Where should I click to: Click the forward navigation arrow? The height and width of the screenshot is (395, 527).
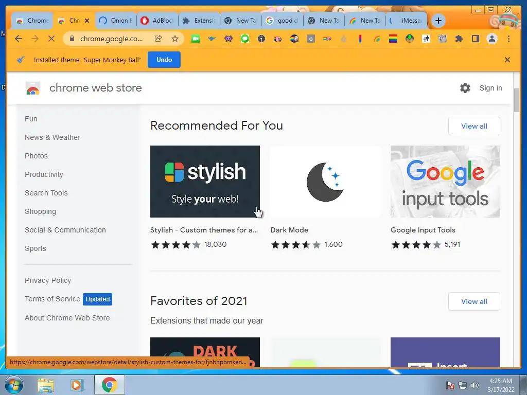[x=35, y=39]
